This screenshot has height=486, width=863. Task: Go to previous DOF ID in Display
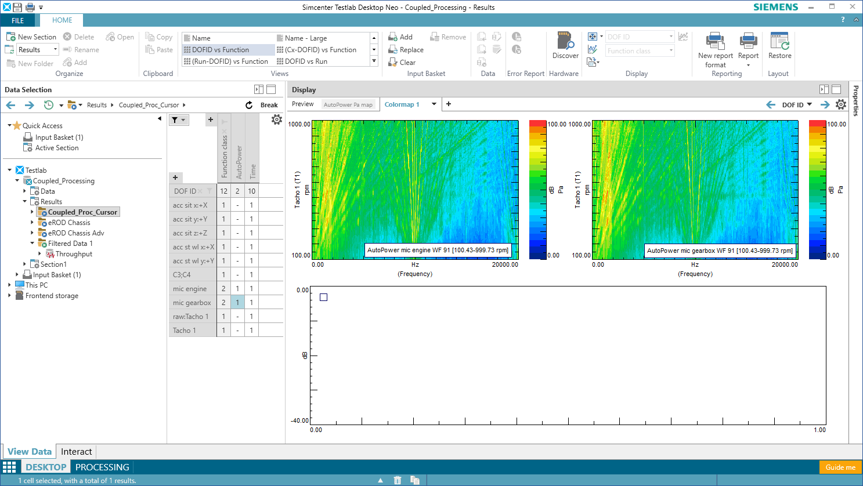[771, 105]
